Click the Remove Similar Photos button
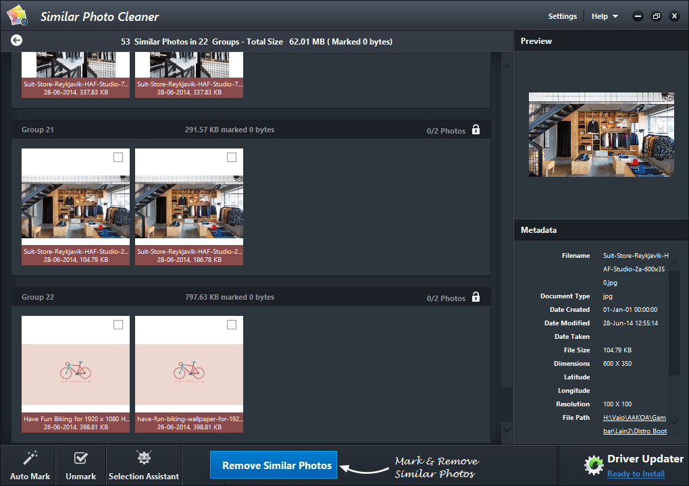The height and width of the screenshot is (486, 689). [274, 465]
